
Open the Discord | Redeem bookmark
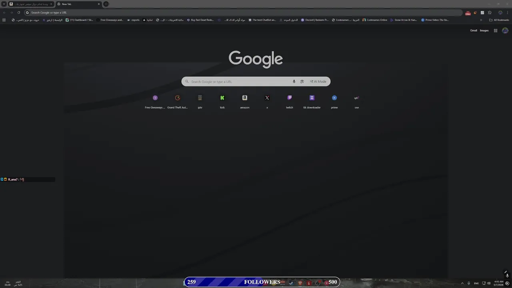pos(315,20)
